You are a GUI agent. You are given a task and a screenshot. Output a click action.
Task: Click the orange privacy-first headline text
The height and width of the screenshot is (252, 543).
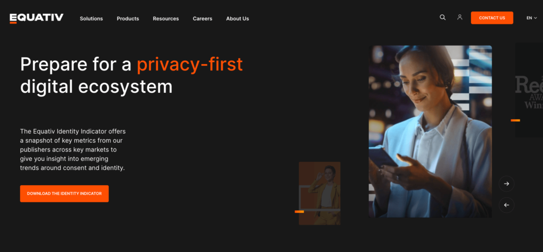click(190, 65)
